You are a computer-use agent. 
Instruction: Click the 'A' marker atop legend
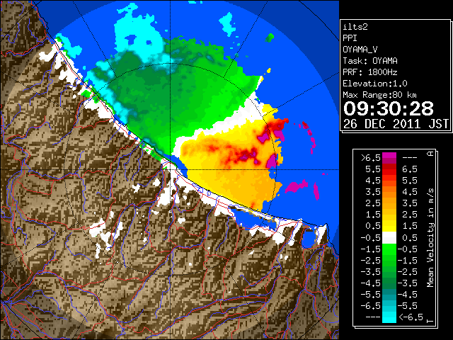[430, 154]
